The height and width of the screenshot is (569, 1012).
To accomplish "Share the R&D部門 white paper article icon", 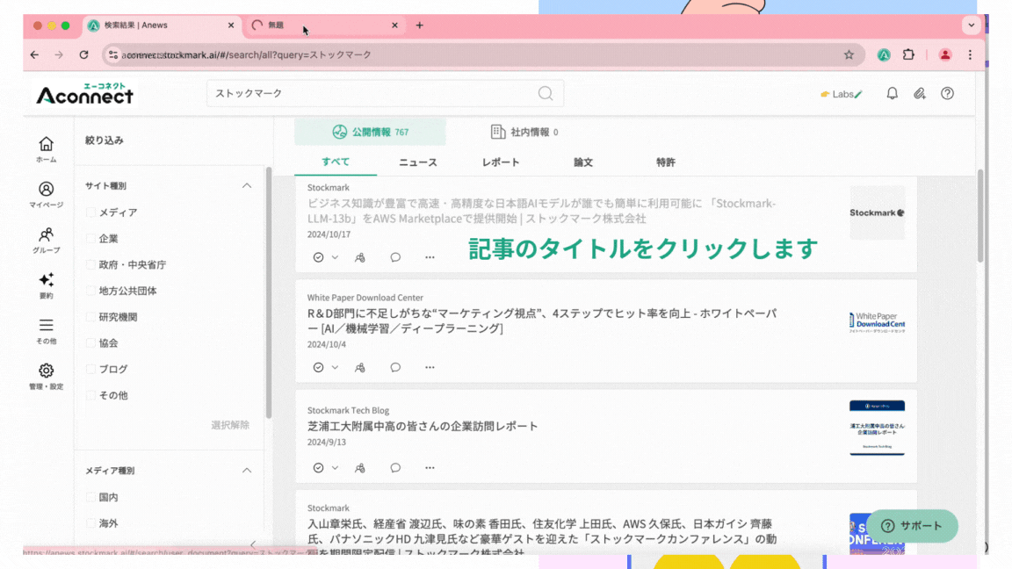I will (360, 367).
